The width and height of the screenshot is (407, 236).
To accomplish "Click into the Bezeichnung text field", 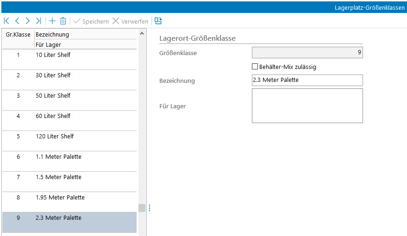I will 307,80.
